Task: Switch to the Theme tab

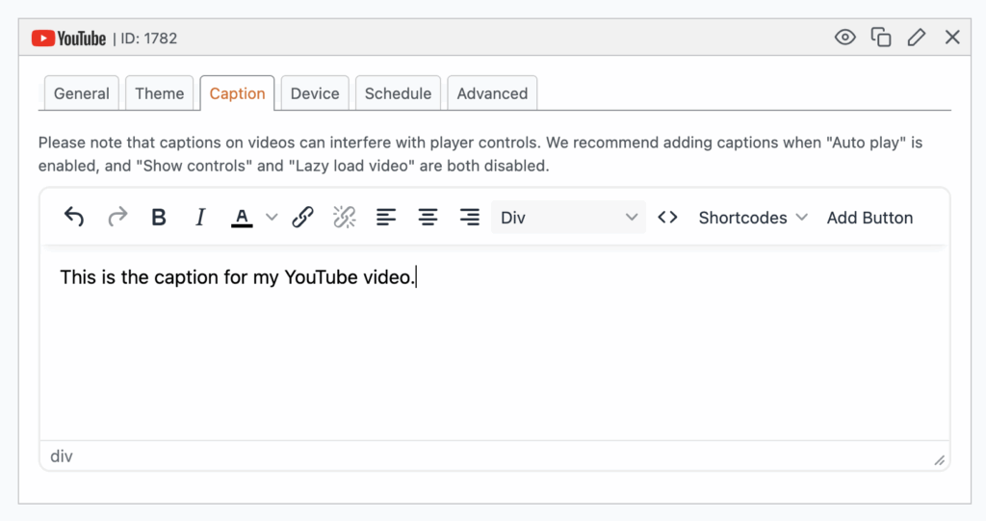Action: click(159, 93)
